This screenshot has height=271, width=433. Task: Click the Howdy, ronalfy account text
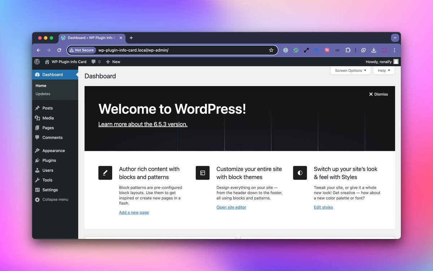pyautogui.click(x=379, y=62)
